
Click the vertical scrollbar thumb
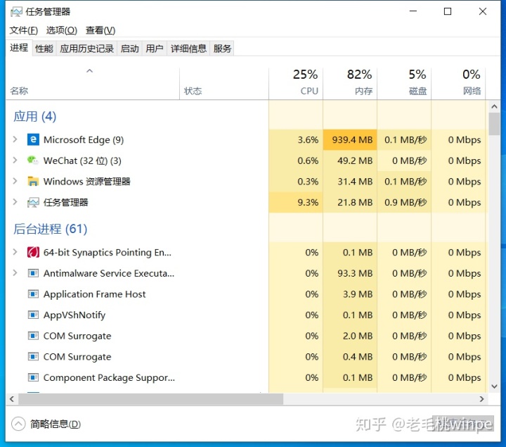(494, 124)
